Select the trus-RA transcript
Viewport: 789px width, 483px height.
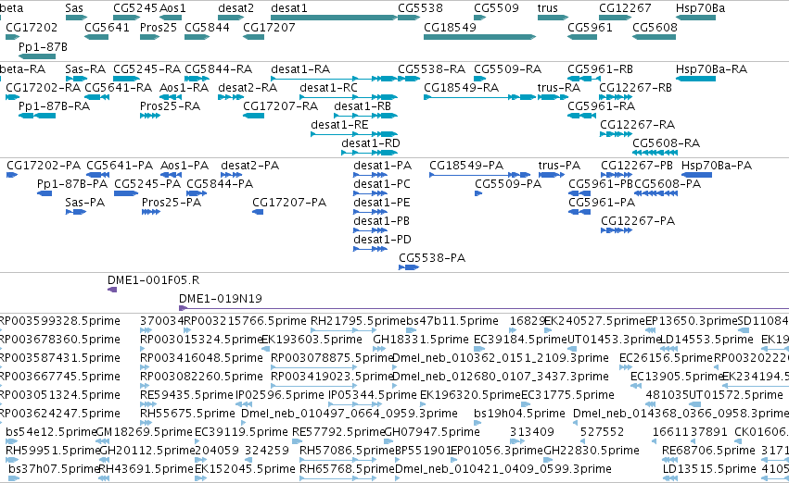pos(553,97)
